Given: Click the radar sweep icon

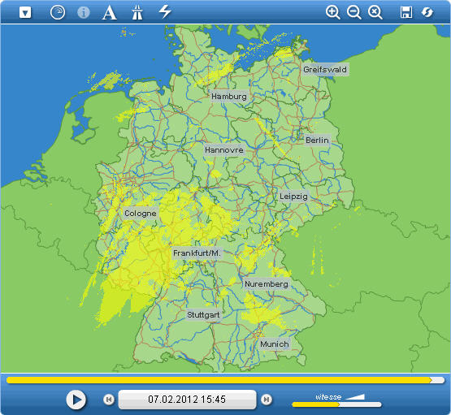Looking at the screenshot, I should (58, 12).
